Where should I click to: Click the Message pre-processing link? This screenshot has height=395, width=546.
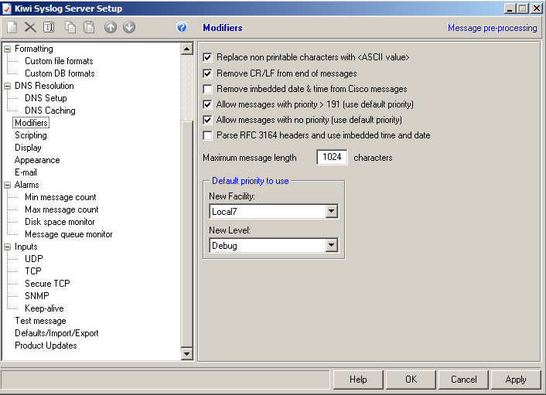492,28
